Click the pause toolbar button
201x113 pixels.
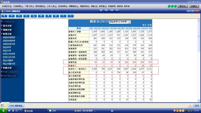[19, 16]
